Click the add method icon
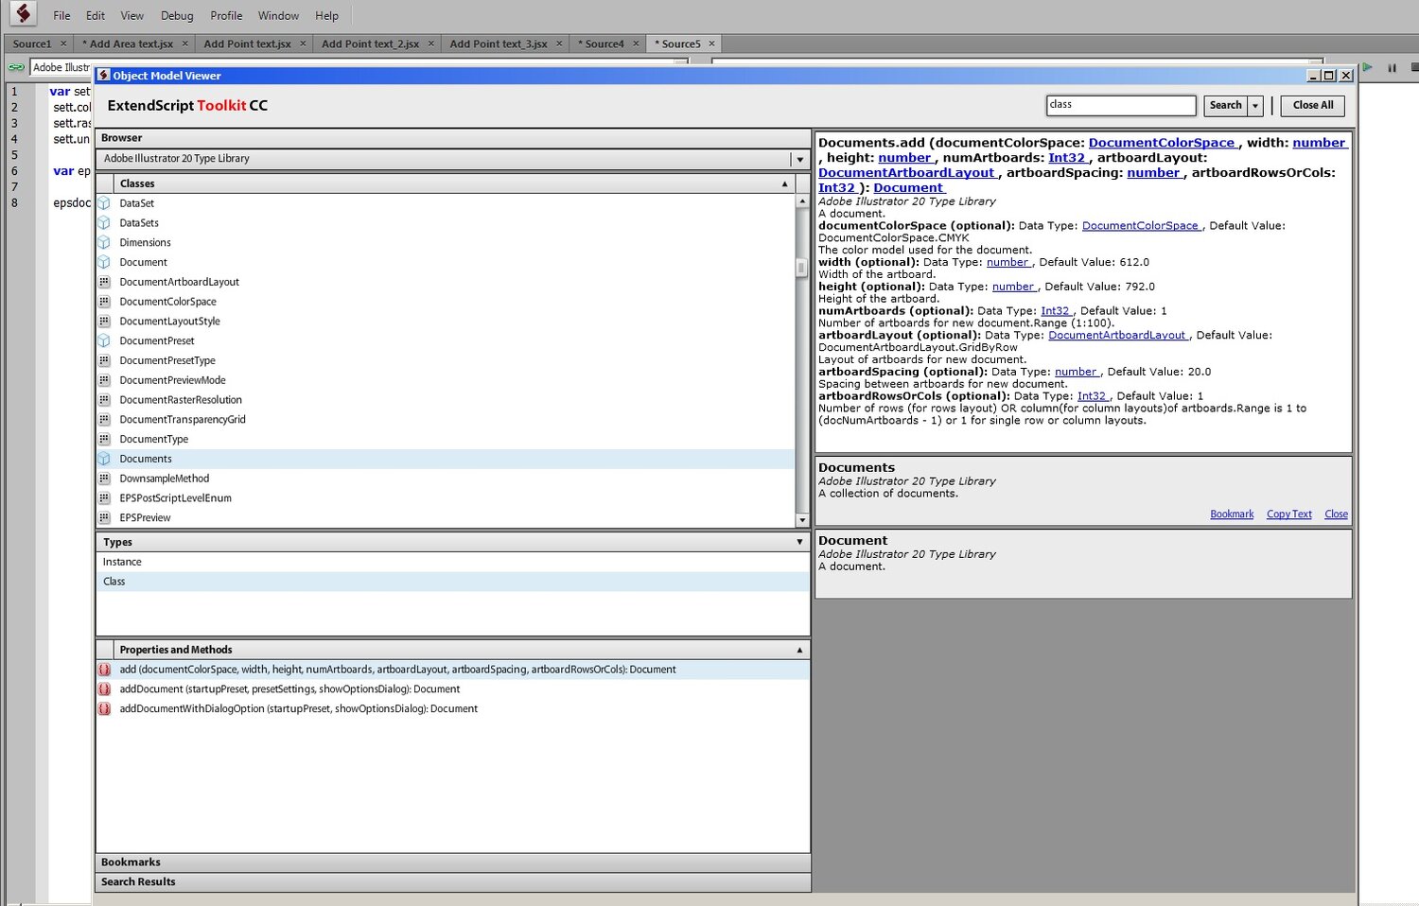 tap(104, 670)
